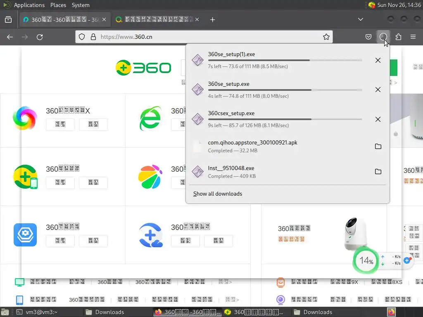
Task: Cancel the 360csex_setup.exe download
Action: (x=378, y=119)
